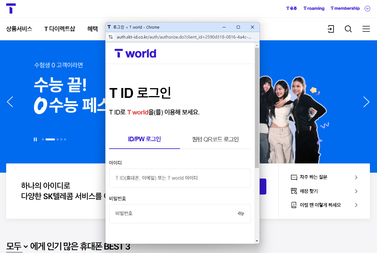Maximize the login popup window
Screen dimensions: 377x253
(238, 27)
